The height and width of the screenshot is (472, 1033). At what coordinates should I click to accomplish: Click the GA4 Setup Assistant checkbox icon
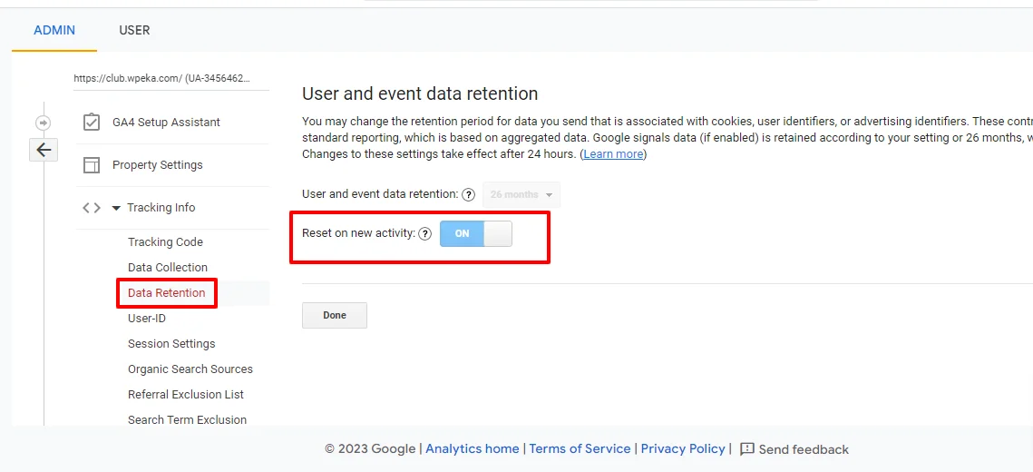(92, 123)
